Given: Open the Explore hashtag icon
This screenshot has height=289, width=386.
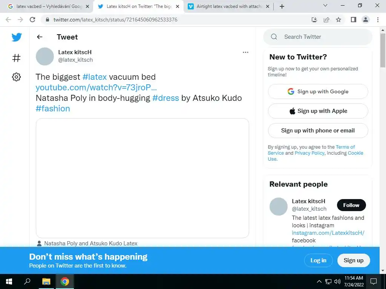Looking at the screenshot, I should (x=17, y=58).
